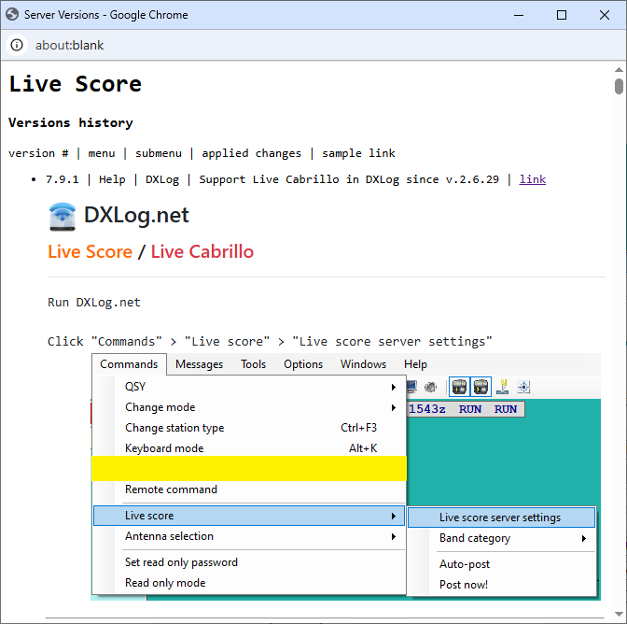Select Keyboard mode menu entry
The width and height of the screenshot is (627, 624).
pos(249,448)
